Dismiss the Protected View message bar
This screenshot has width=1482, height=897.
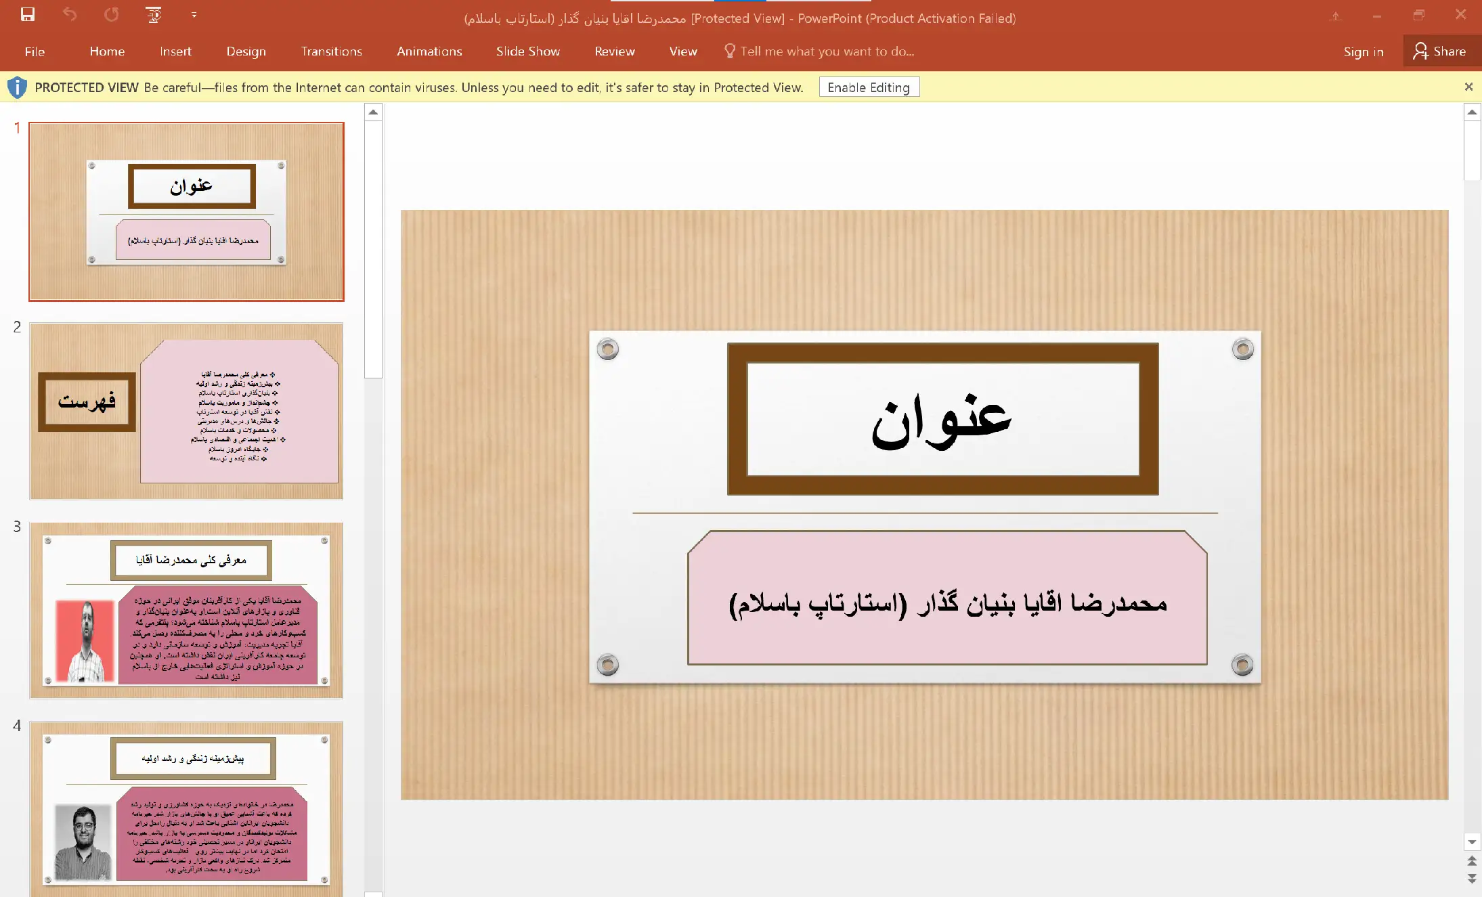(1468, 87)
